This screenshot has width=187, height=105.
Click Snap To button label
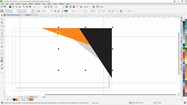click(86, 7)
